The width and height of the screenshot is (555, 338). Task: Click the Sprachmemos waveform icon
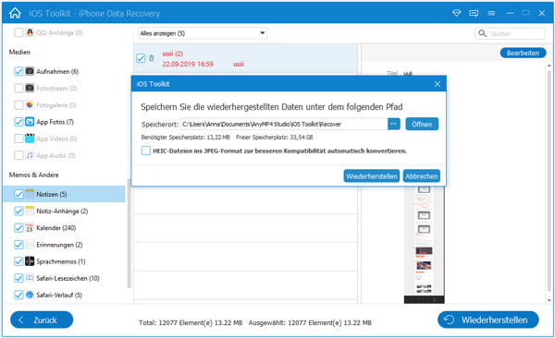pyautogui.click(x=30, y=261)
